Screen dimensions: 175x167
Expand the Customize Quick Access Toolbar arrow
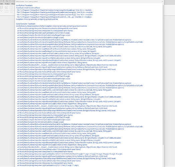pos(13,1)
